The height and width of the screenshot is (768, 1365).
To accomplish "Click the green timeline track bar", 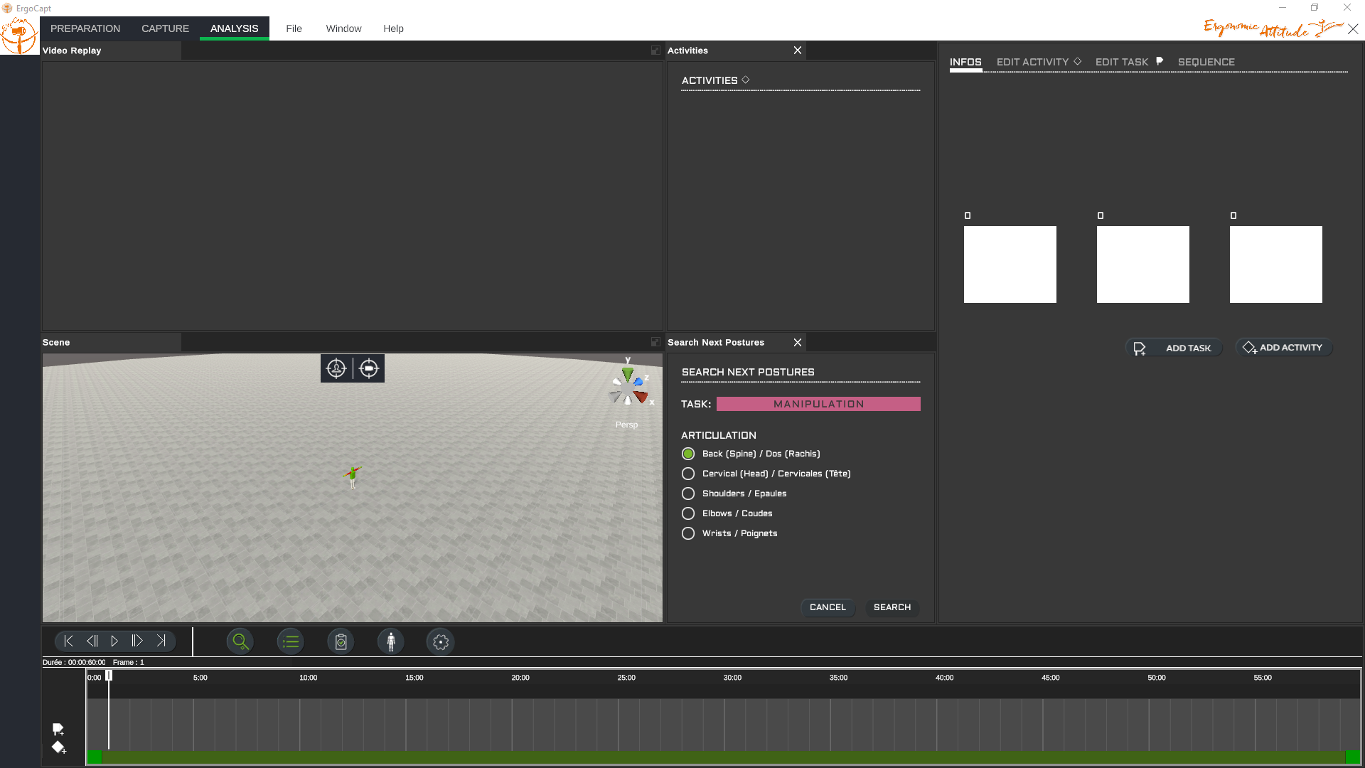I will click(723, 757).
